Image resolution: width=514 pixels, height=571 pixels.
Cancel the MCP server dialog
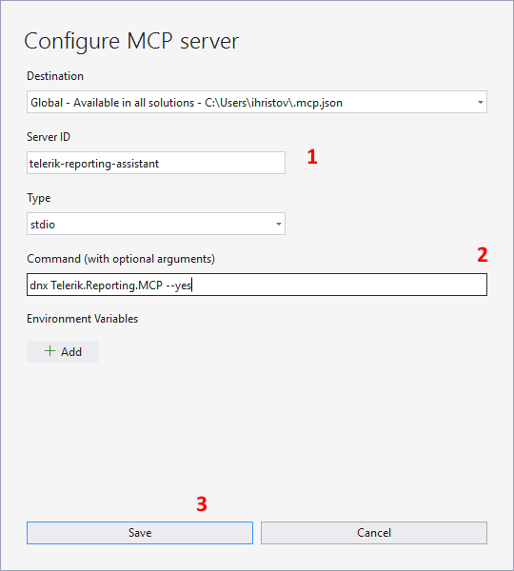[x=374, y=533]
